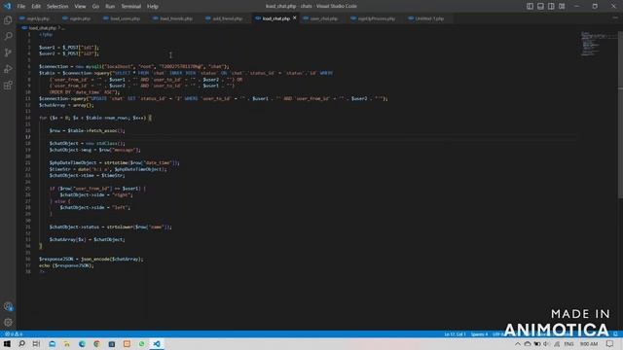The image size is (623, 350).
Task: Open errors and warnings in status bar
Action: [14, 334]
